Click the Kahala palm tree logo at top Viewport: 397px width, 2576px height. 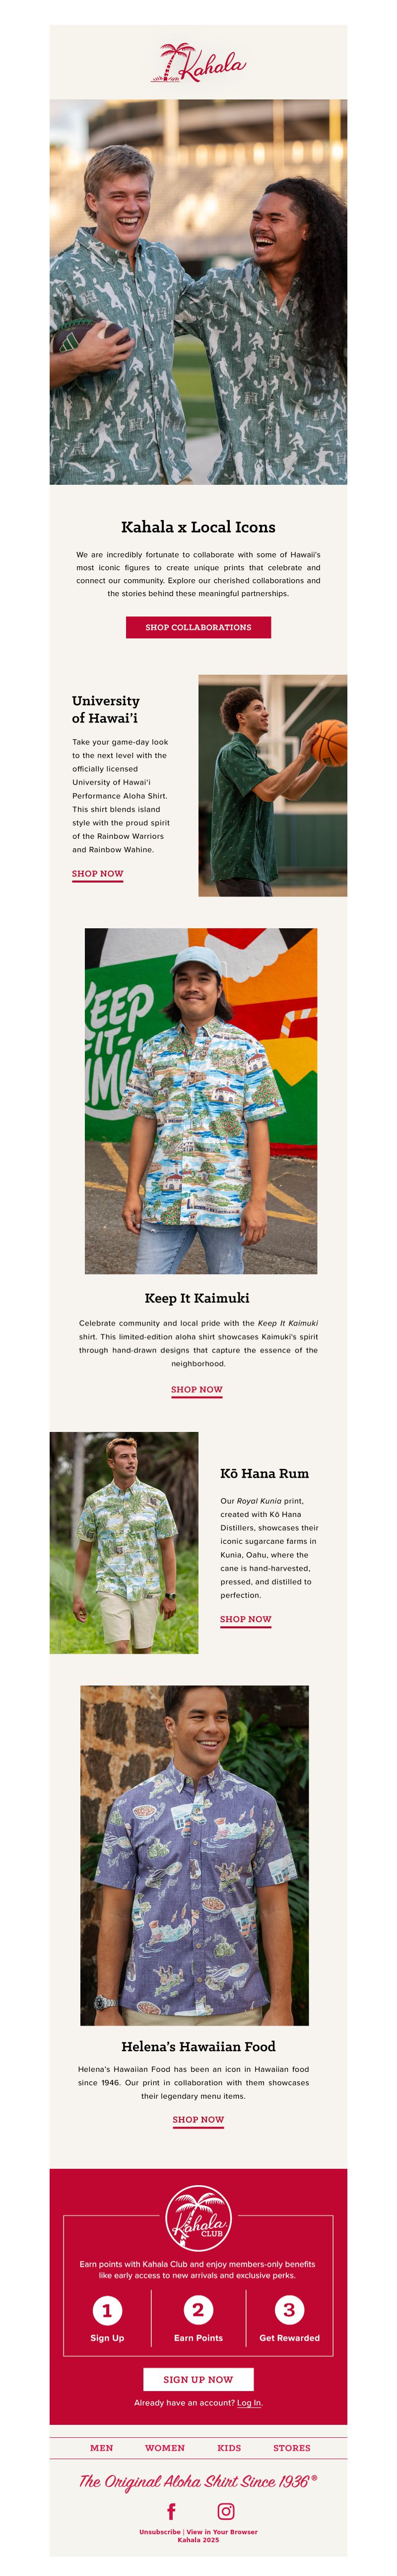pyautogui.click(x=198, y=63)
